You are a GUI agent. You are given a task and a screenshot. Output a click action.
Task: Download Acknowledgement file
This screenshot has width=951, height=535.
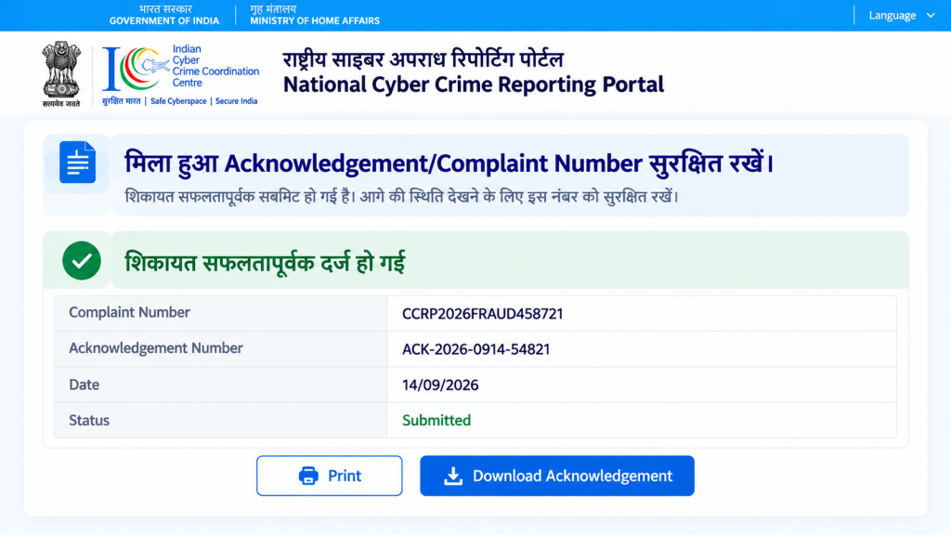(557, 476)
